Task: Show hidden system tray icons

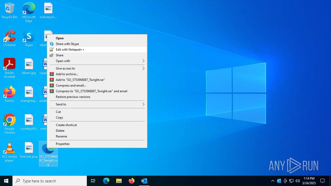Action: pyautogui.click(x=273, y=181)
